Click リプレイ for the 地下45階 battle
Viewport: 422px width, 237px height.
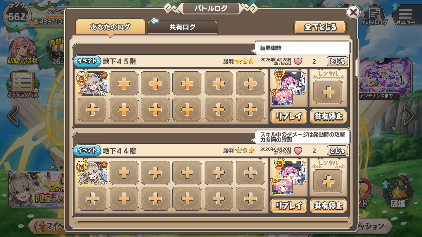(x=289, y=116)
